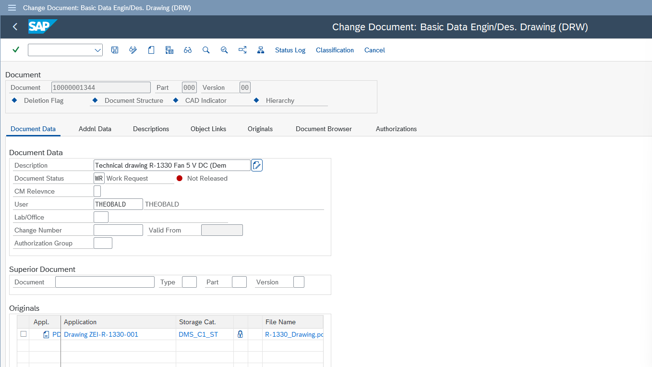Click the Valid From date field
652x367 pixels.
tap(222, 230)
